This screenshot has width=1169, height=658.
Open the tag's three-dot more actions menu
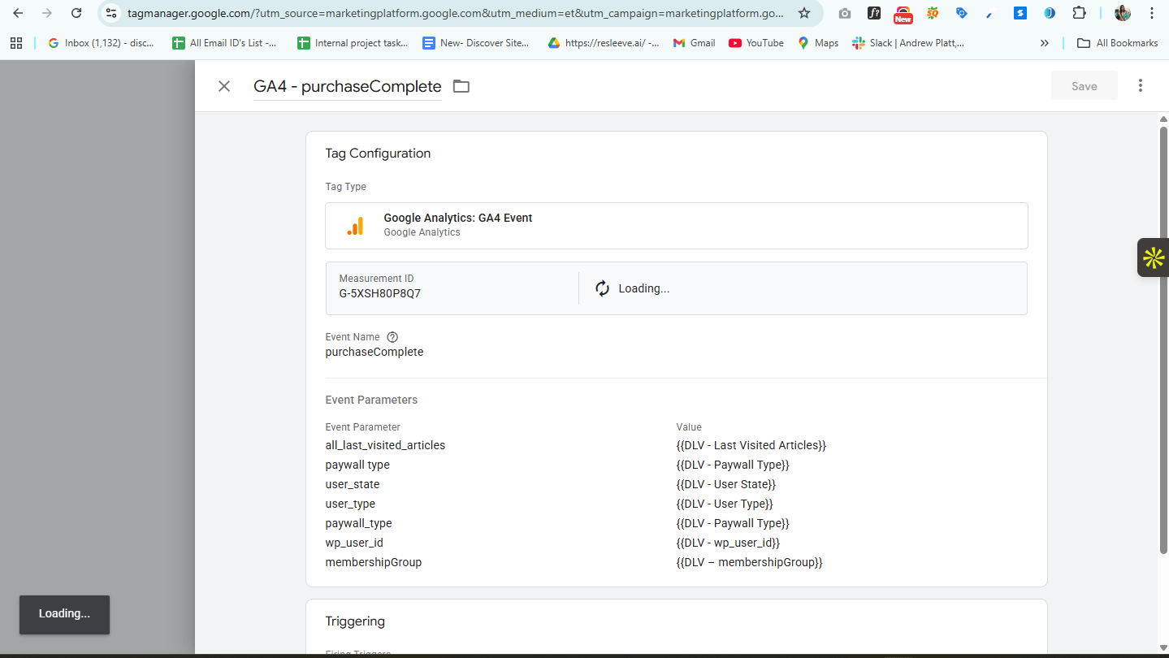pos(1141,86)
